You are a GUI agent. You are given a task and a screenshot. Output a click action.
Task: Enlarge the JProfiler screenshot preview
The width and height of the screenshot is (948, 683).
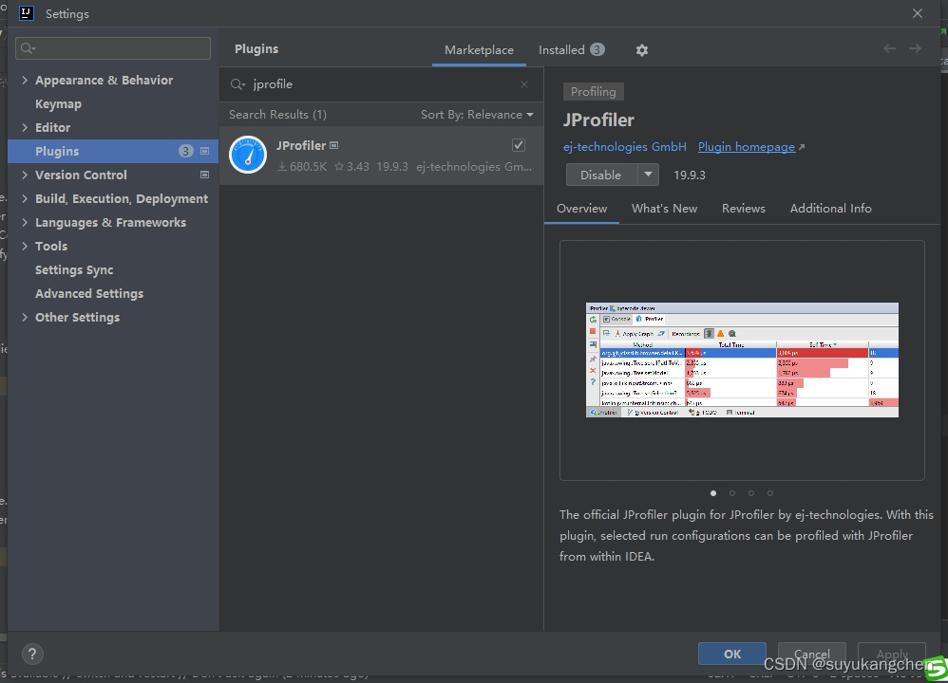742,360
